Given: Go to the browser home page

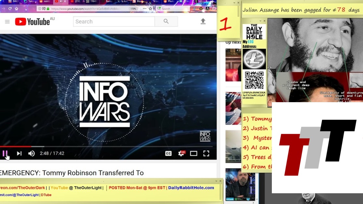Looking at the screenshot, I should pos(16,9).
